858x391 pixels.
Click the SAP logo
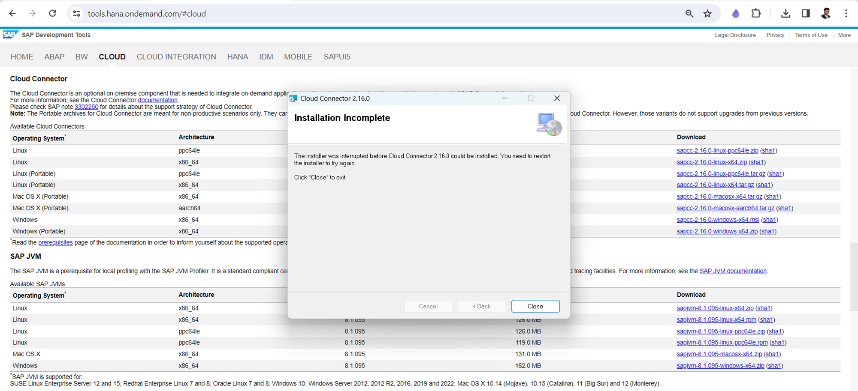pyautogui.click(x=10, y=35)
